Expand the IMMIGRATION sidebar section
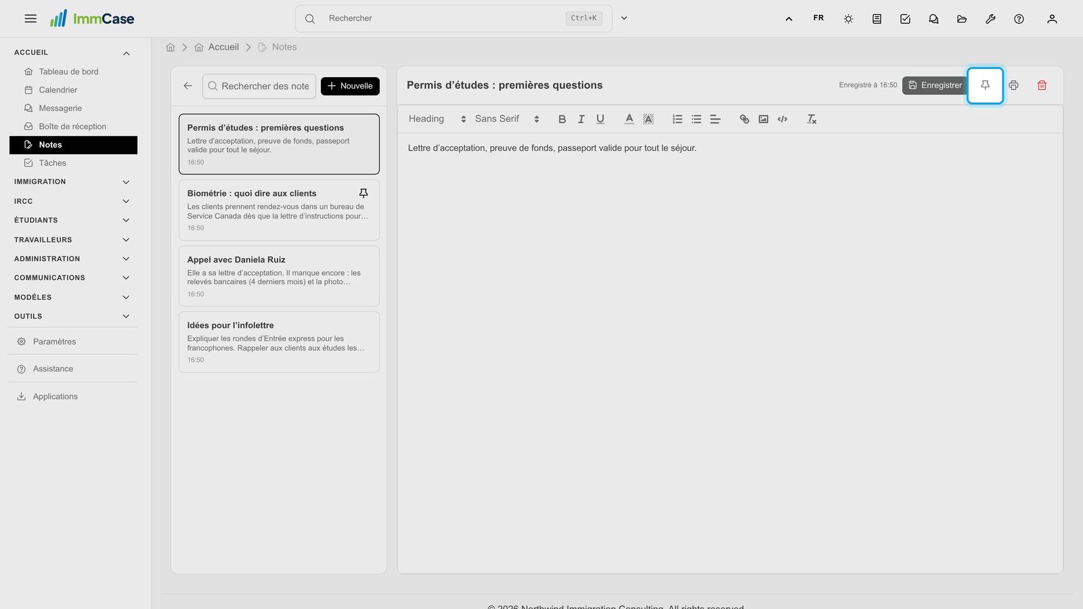This screenshot has width=1083, height=609. click(73, 182)
